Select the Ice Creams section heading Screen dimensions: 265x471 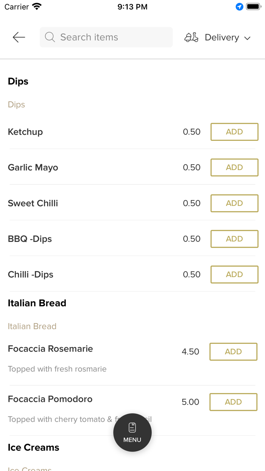[x=33, y=447]
